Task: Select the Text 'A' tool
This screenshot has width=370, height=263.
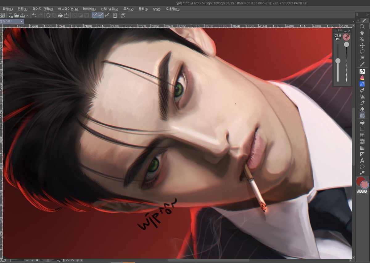Action: coord(362,160)
